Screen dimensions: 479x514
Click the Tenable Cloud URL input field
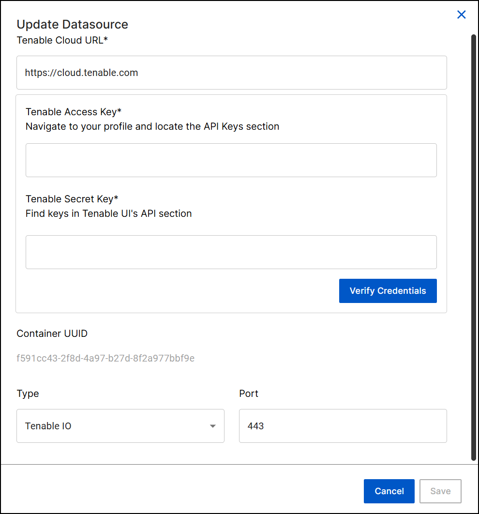tap(231, 73)
